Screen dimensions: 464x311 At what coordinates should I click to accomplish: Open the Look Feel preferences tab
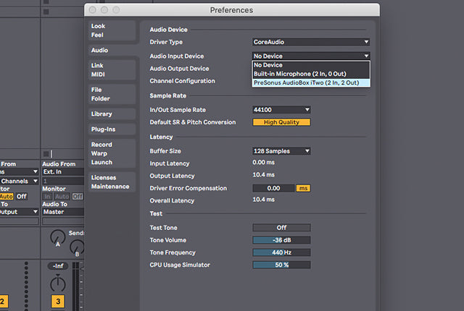(x=112, y=30)
